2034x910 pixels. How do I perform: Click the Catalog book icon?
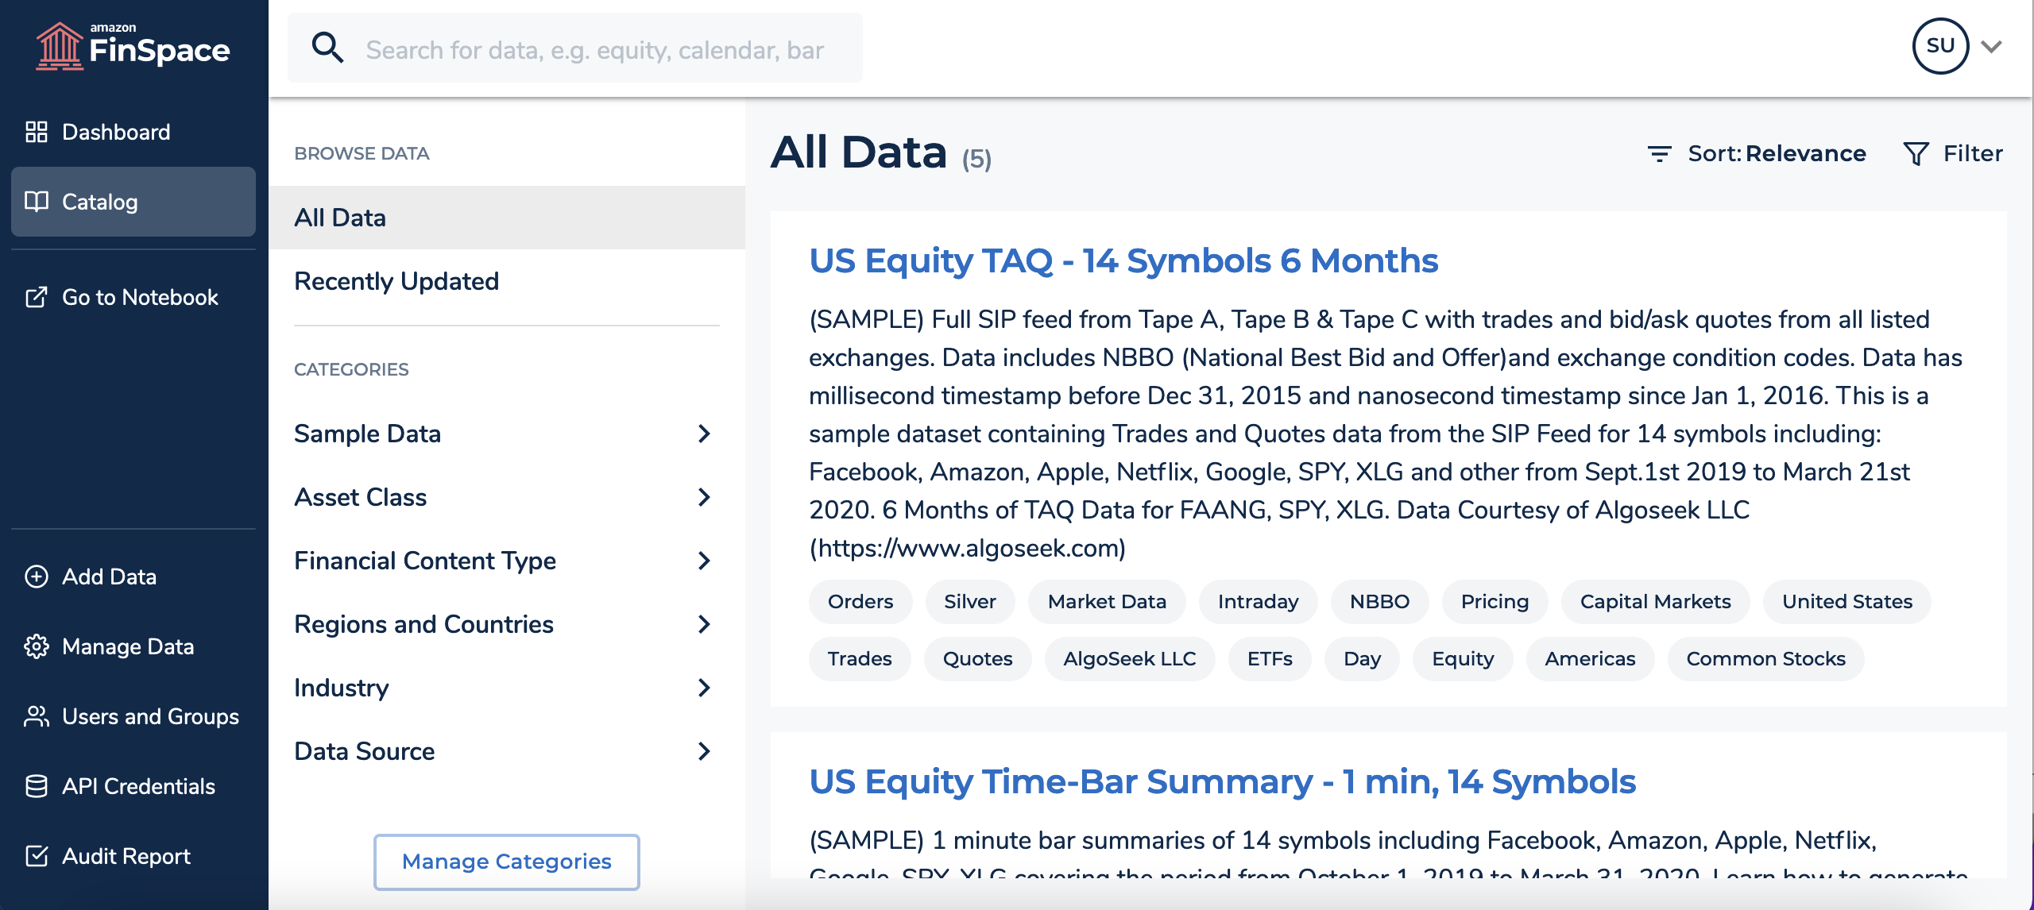point(37,202)
